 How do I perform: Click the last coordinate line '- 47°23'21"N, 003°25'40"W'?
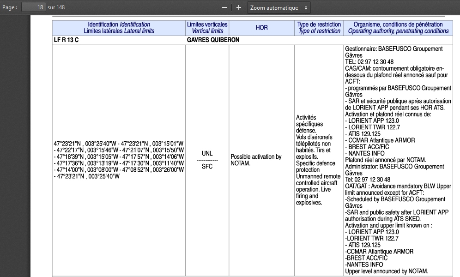86,176
